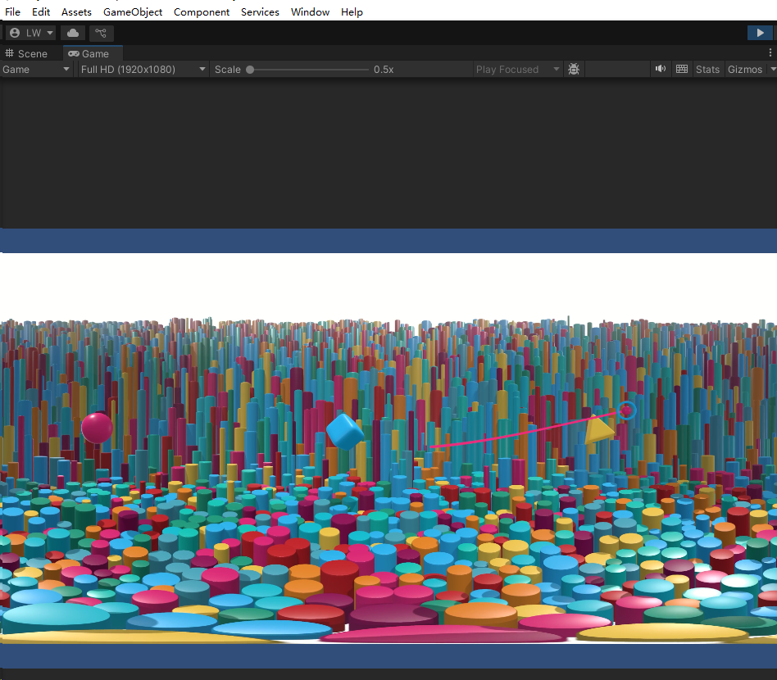Start Play mode with the play button
Screen dimensions: 777x680
(x=760, y=34)
